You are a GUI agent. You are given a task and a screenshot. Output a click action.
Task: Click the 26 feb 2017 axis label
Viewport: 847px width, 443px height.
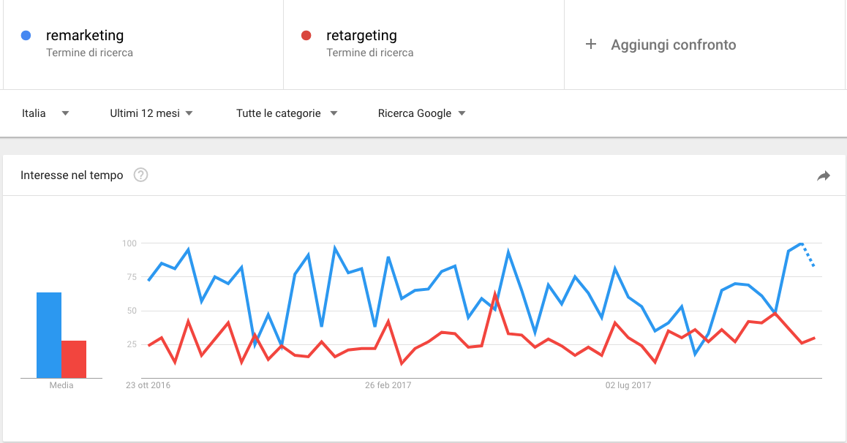pos(388,385)
